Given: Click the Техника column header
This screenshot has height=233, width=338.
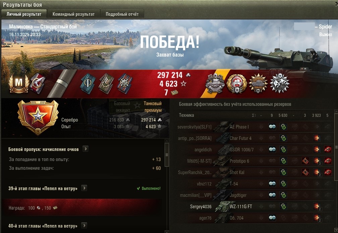Looking at the screenshot, I should [x=186, y=115].
